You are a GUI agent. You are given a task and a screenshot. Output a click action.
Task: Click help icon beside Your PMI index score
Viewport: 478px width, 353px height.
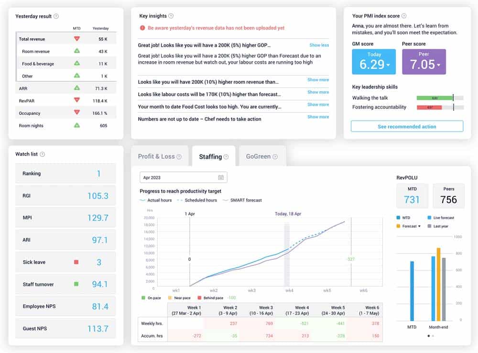point(404,16)
